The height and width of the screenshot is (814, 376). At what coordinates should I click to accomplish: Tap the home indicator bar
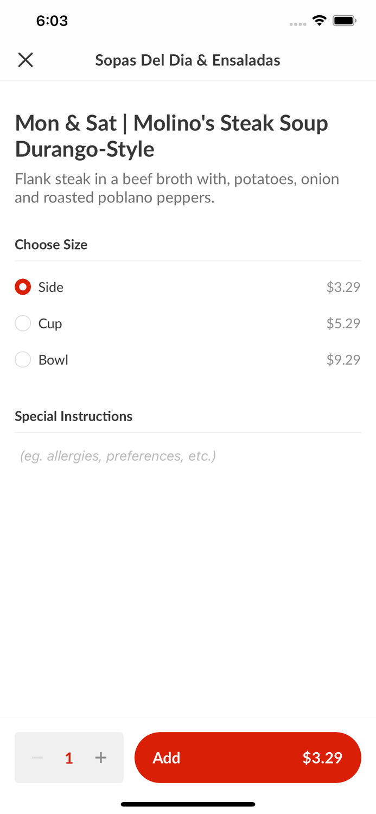click(x=188, y=804)
